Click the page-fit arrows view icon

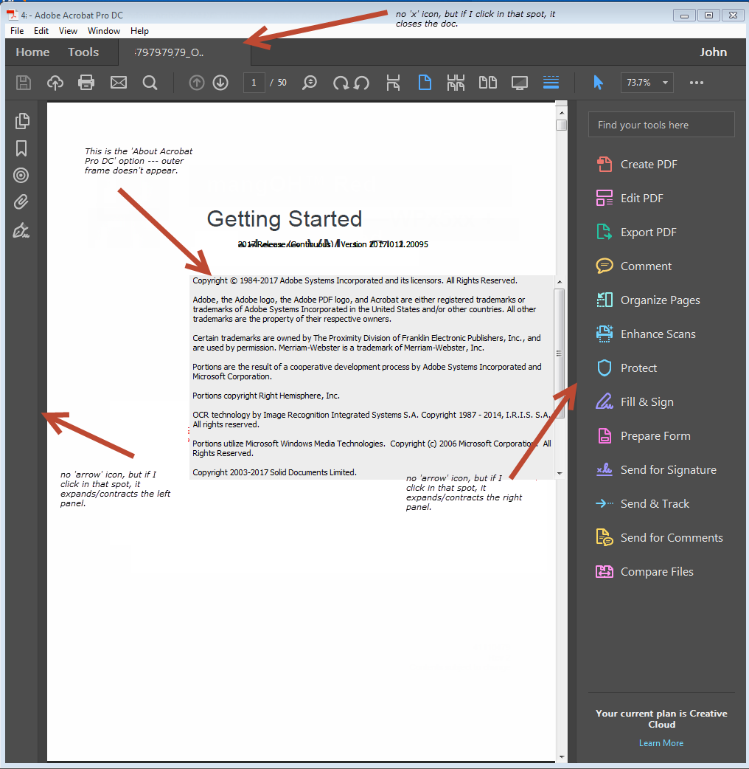coord(456,83)
